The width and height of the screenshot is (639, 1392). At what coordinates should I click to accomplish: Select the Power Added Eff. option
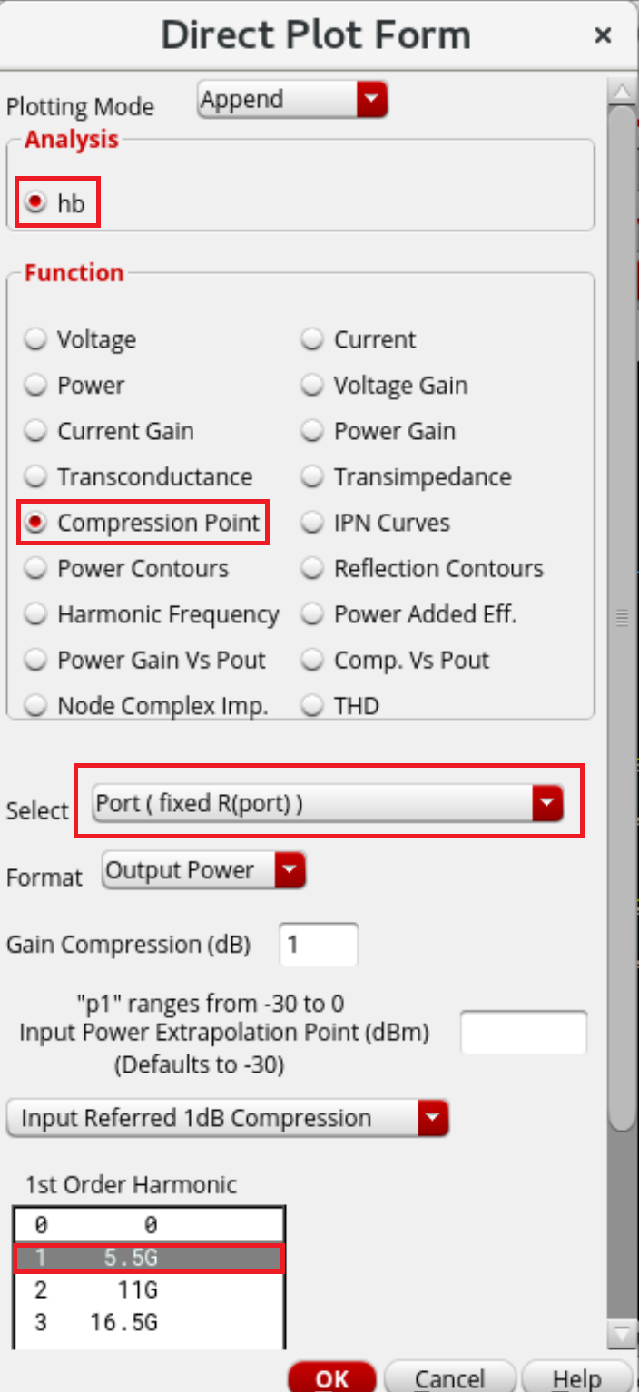(x=312, y=614)
